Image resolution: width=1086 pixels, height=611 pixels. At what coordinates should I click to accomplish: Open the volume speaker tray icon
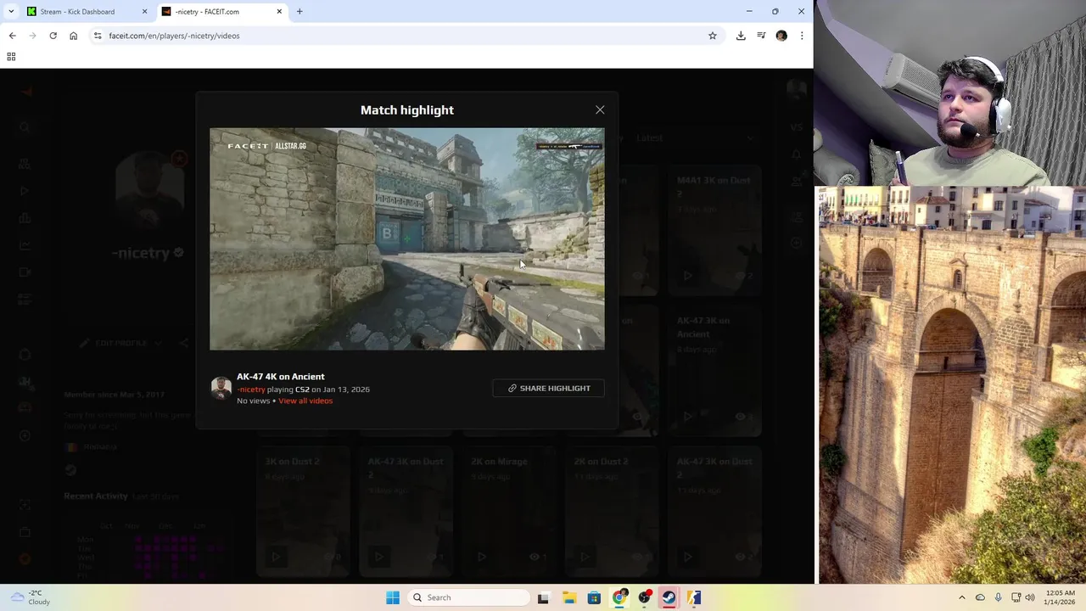[x=1030, y=597]
